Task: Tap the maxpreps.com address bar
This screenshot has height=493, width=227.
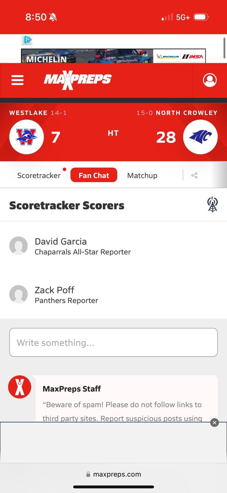Action: 113,474
